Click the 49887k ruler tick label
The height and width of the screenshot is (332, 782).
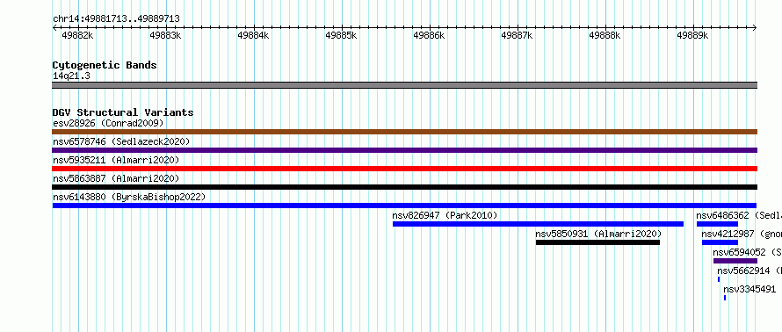point(518,35)
